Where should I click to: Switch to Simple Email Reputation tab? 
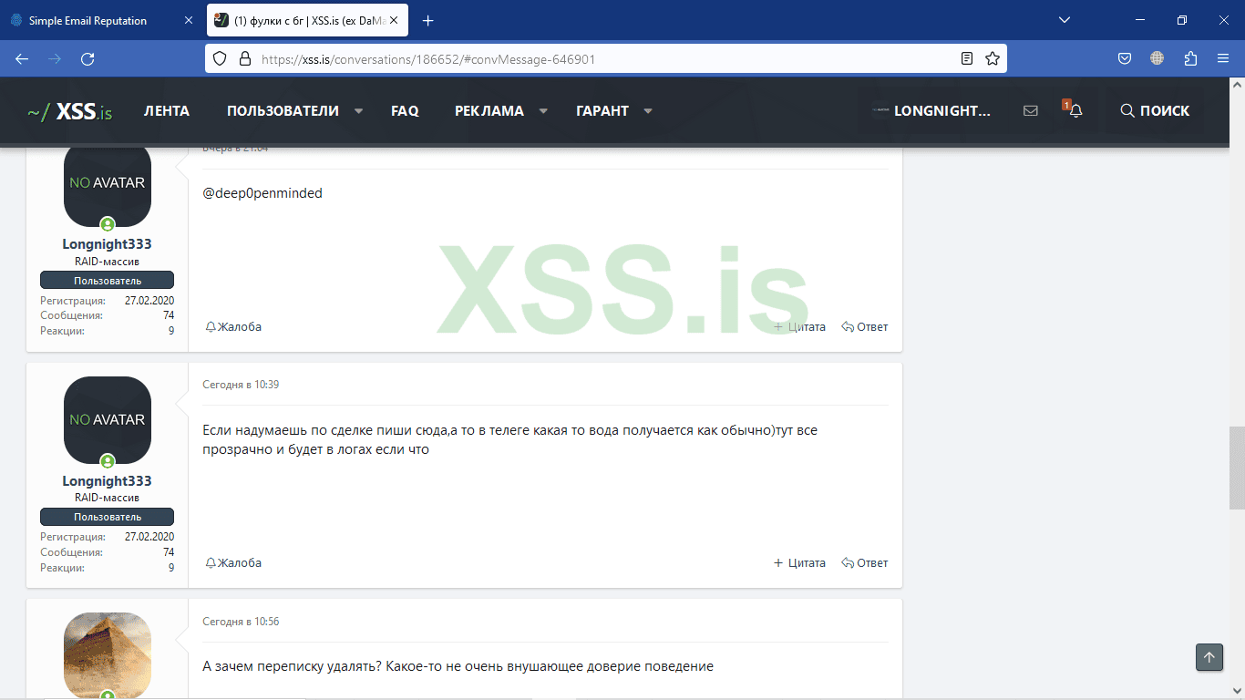click(100, 20)
